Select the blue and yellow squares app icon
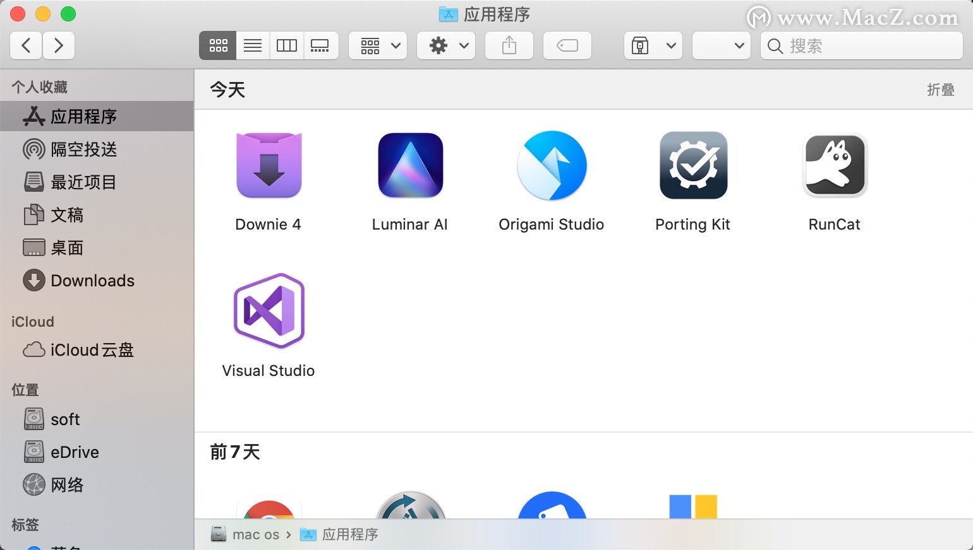The image size is (973, 550). (693, 506)
